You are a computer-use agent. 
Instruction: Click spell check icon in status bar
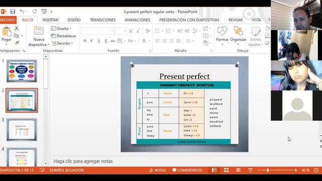pyautogui.click(x=42, y=170)
